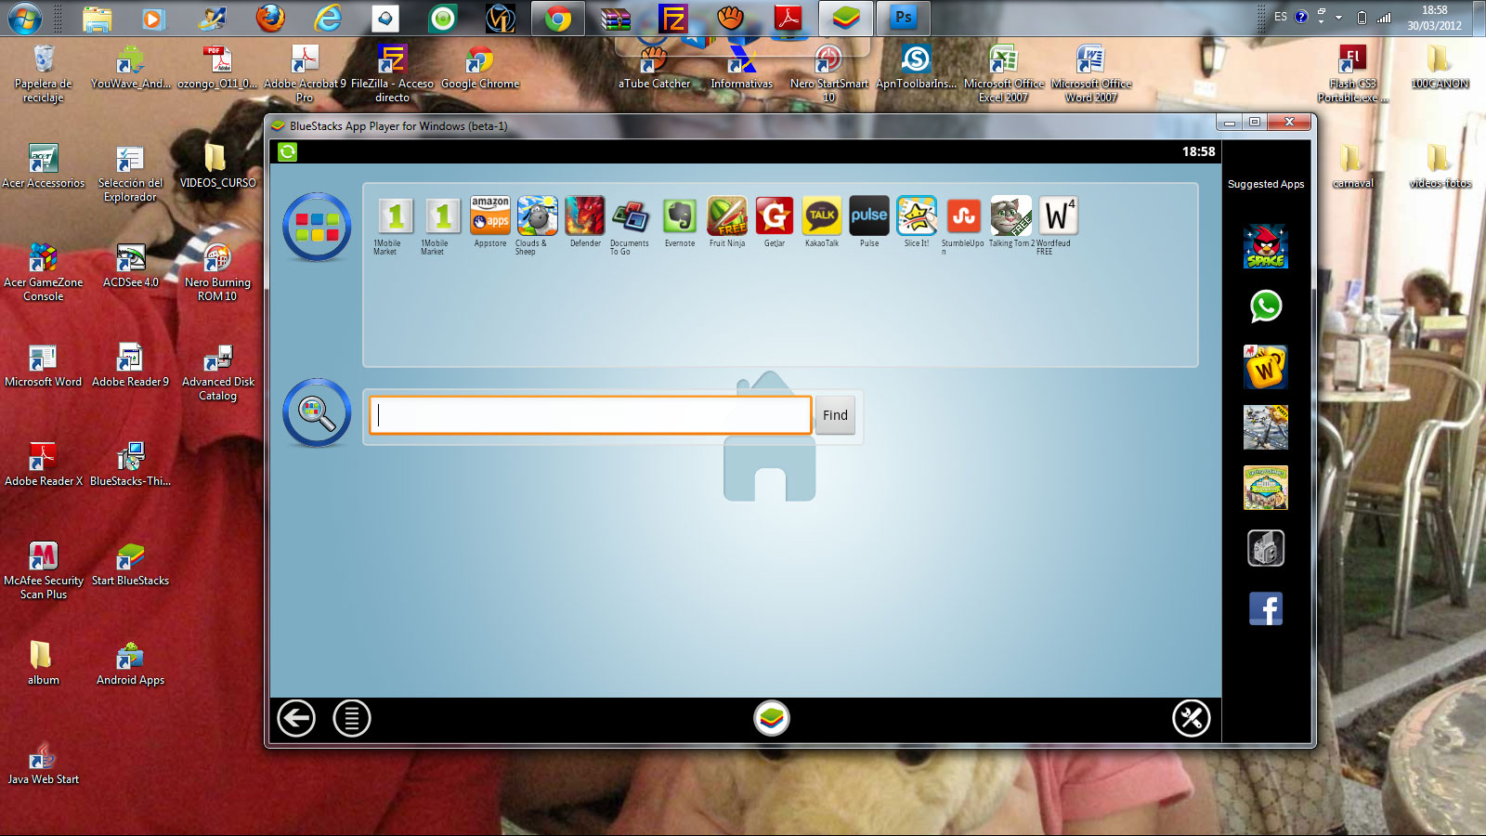1486x836 pixels.
Task: Open the StumbleUpon app
Action: [x=964, y=216]
